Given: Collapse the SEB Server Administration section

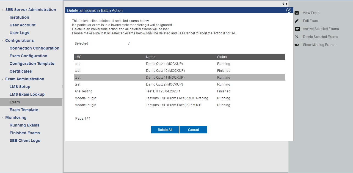Looking at the screenshot, I should point(3,10).
